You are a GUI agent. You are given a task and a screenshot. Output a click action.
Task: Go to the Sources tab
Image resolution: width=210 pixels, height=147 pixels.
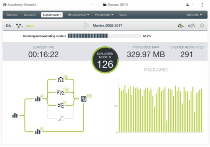tap(12, 15)
